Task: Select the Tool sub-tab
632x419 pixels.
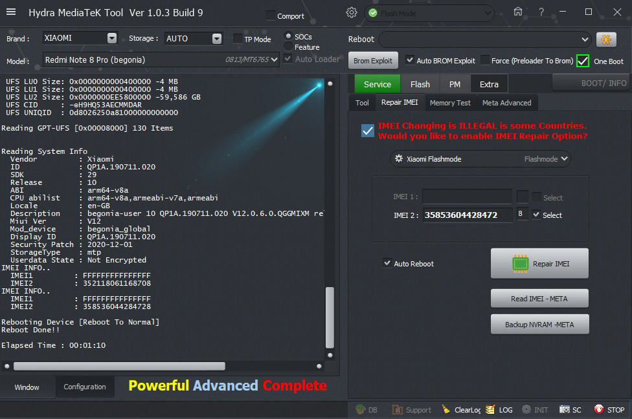Action: (x=362, y=103)
